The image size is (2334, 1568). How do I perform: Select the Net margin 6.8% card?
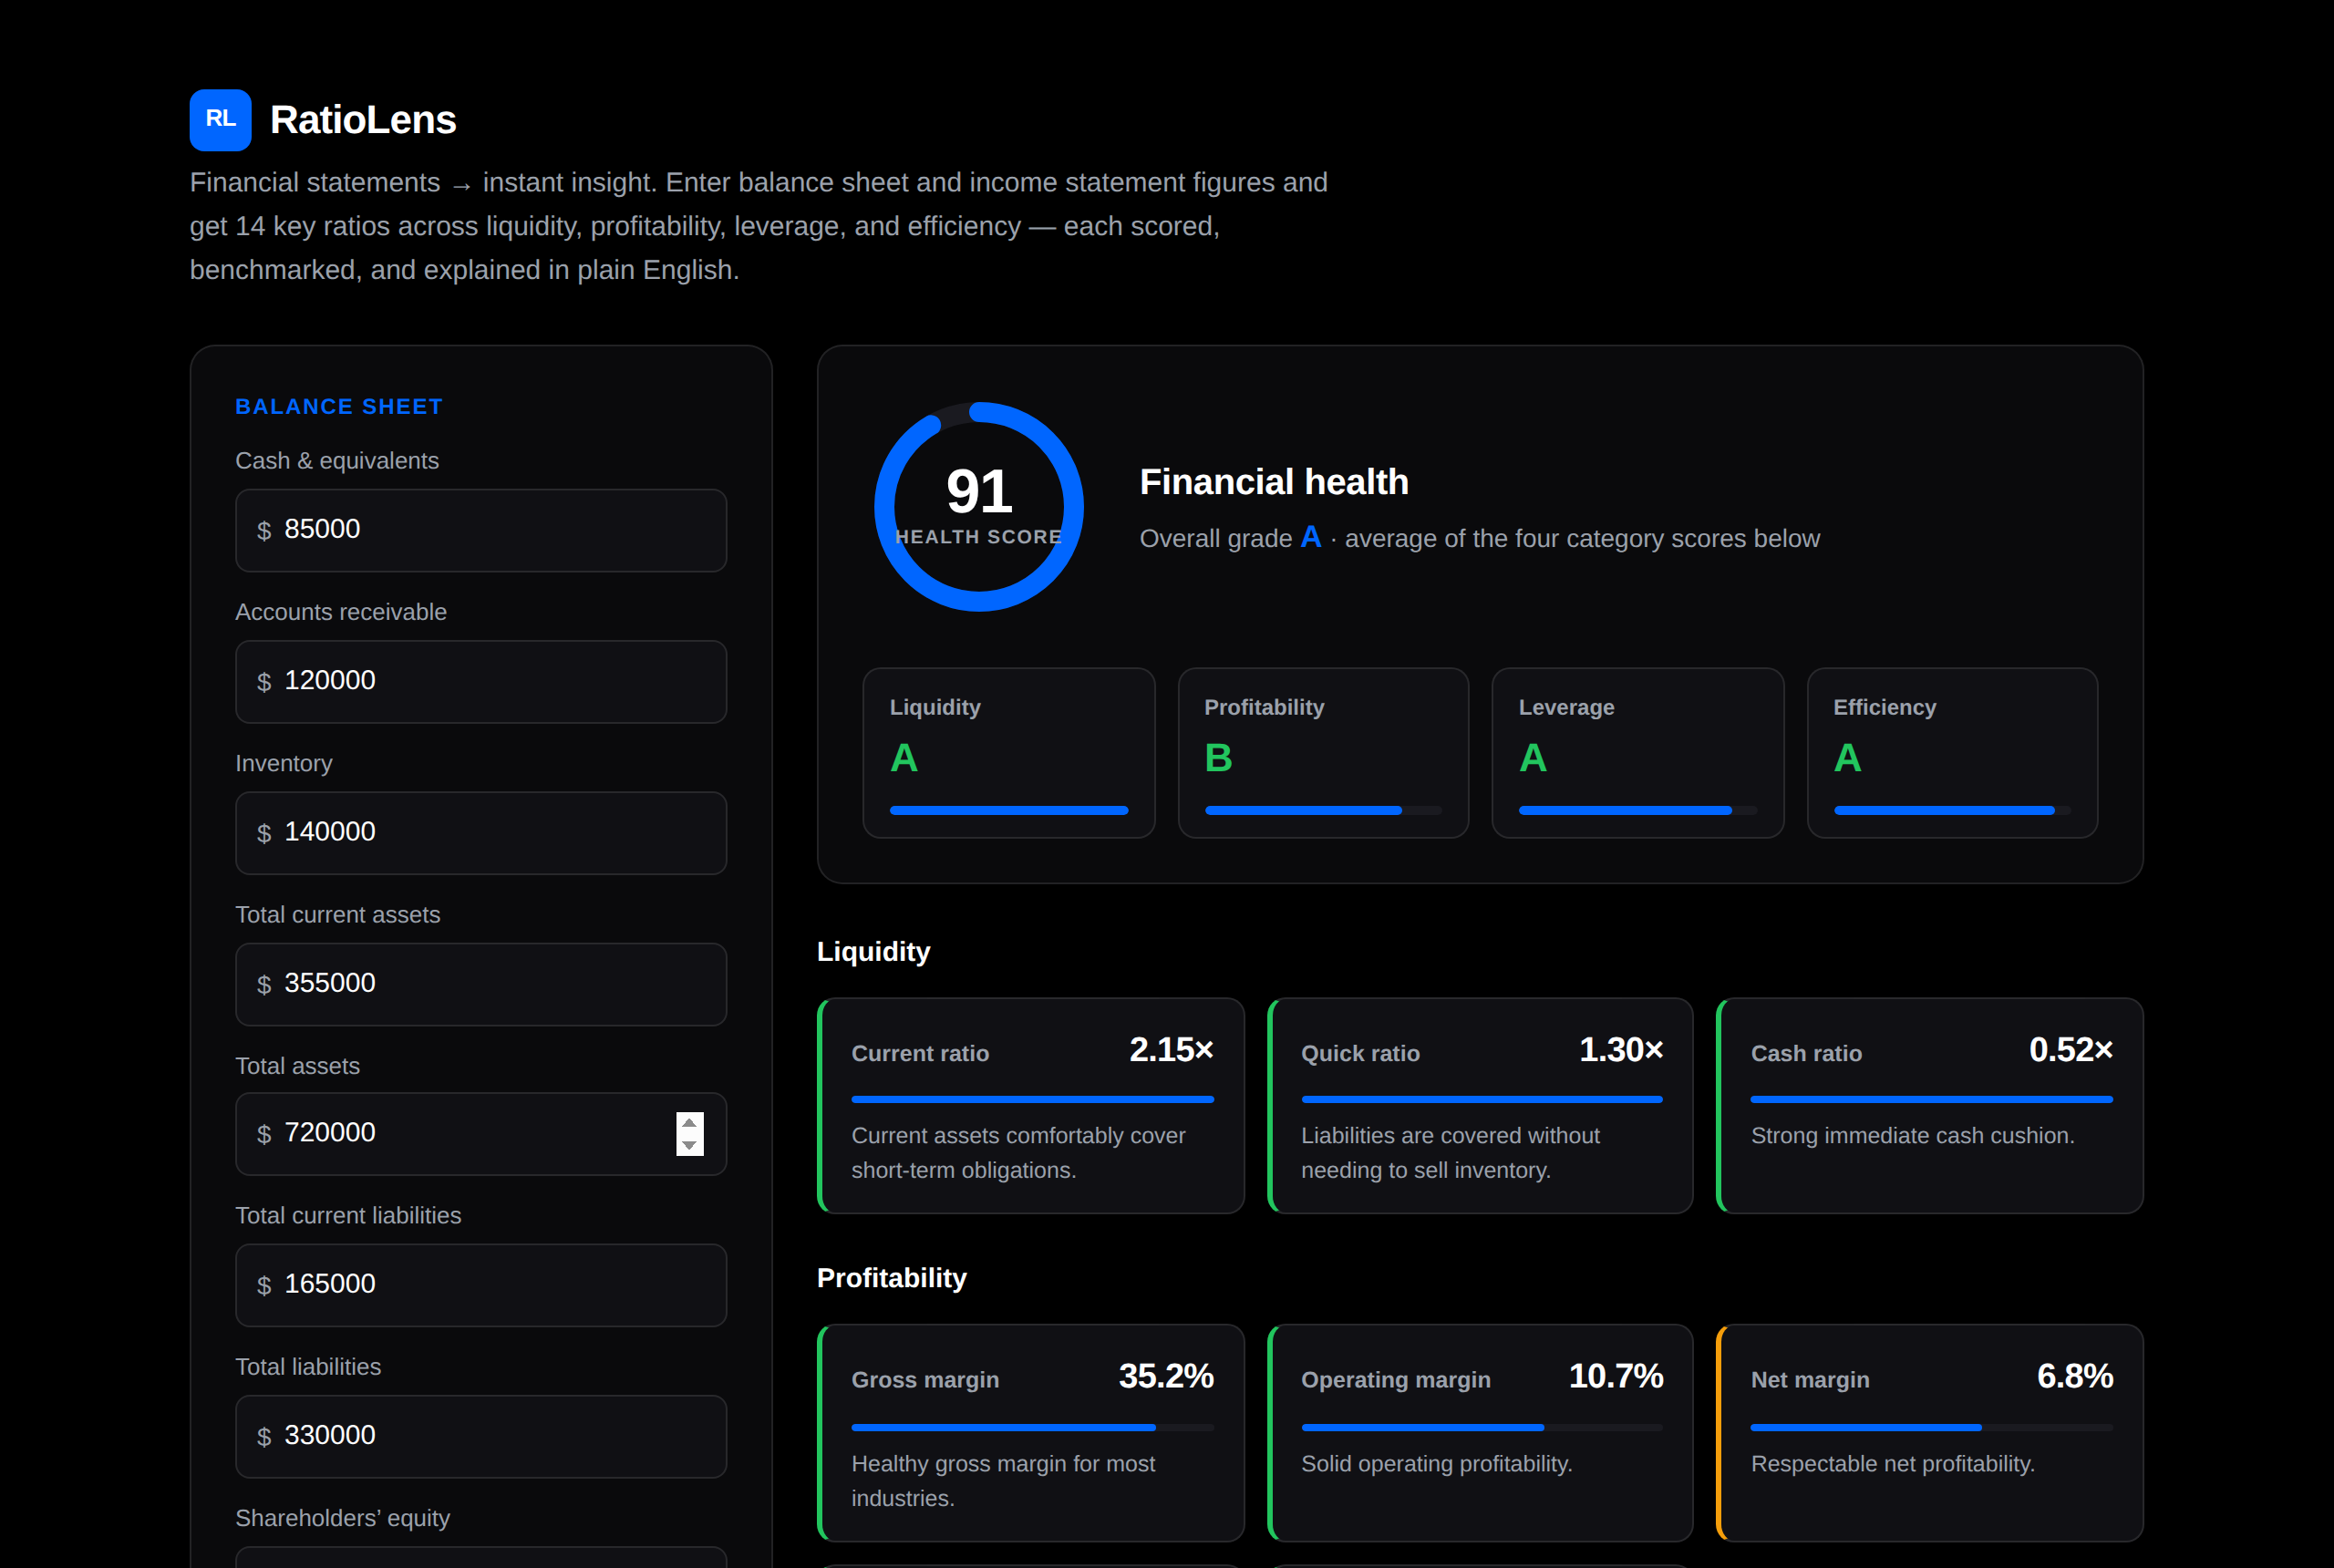pos(1930,1433)
